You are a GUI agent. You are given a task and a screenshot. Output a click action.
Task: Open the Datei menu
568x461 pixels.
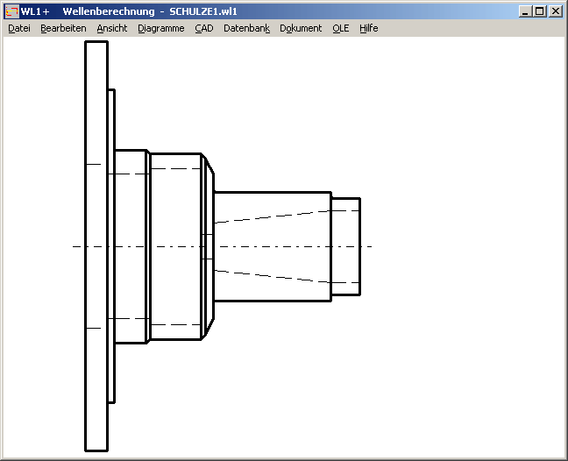tap(19, 28)
